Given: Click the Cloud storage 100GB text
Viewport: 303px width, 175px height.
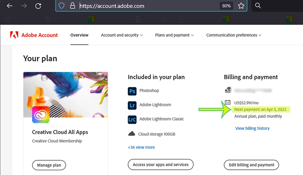Looking at the screenshot, I should pyautogui.click(x=157, y=134).
